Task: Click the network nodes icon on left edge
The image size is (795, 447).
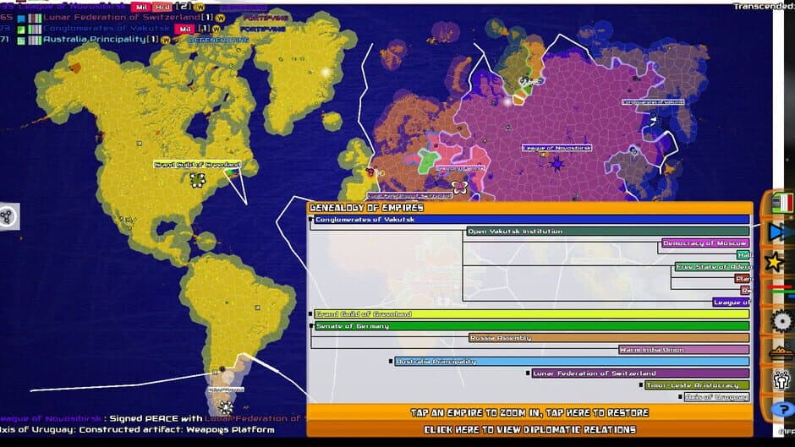Action: pyautogui.click(x=7, y=217)
